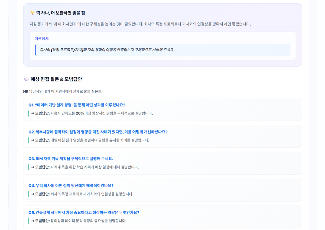
Task: Open the Q2 세부사항에 집착하여 question
Action: [x=98, y=132]
